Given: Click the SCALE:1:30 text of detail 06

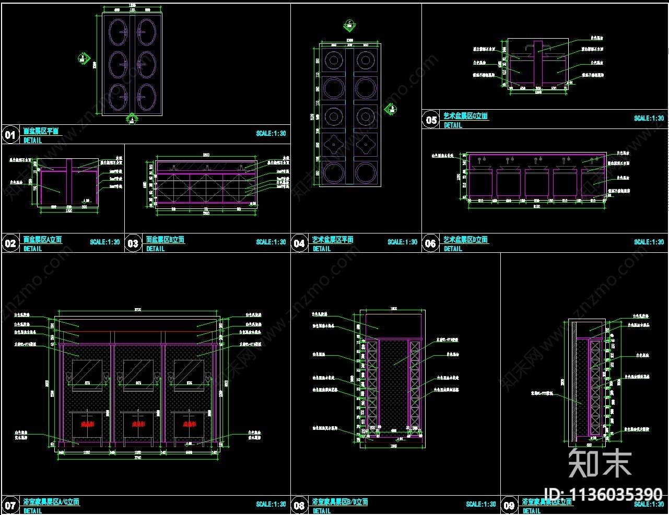Looking at the screenshot, I should pyautogui.click(x=649, y=242).
